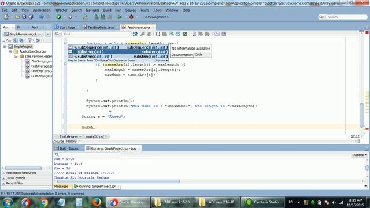Image resolution: width=370 pixels, height=208 pixels.
Task: Open Firefox from the Windows taskbar
Action: (97, 202)
